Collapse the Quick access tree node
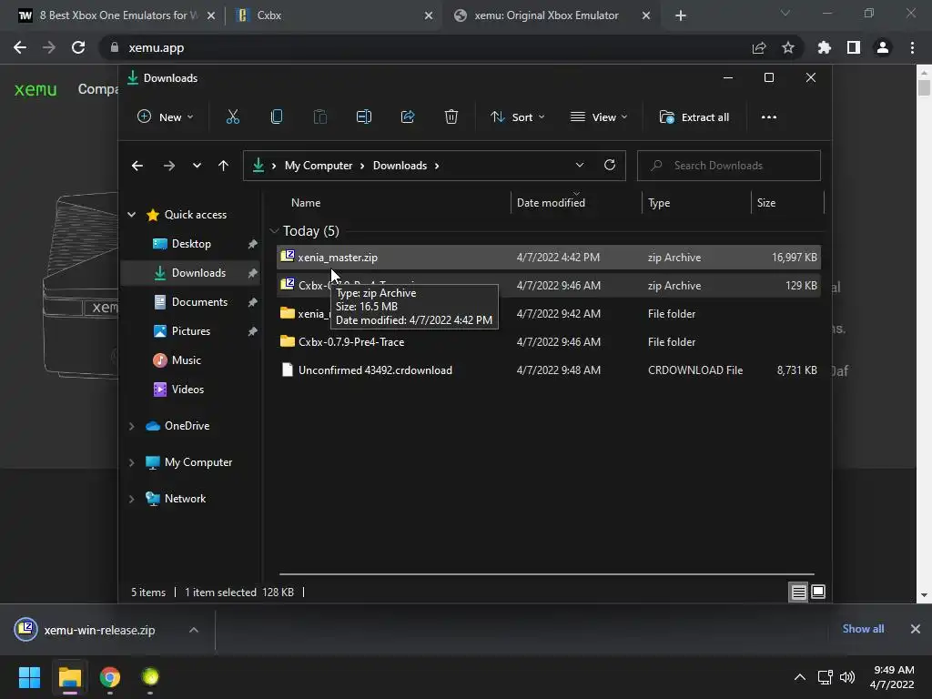 [131, 215]
